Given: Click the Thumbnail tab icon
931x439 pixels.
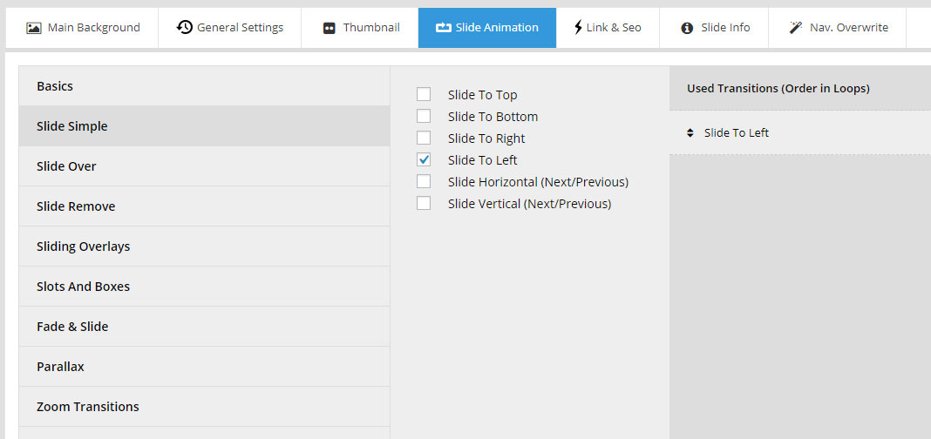Looking at the screenshot, I should click(x=329, y=28).
